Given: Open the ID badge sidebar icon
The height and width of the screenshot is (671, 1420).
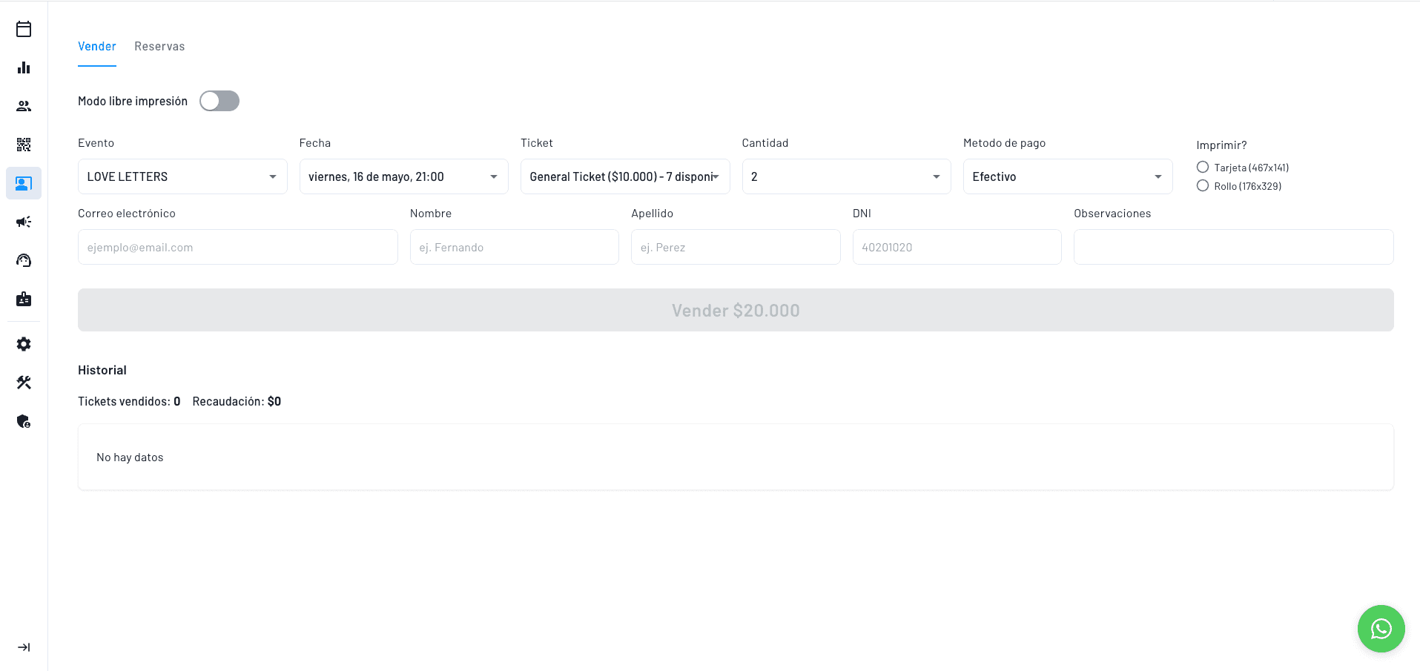Looking at the screenshot, I should (x=24, y=299).
